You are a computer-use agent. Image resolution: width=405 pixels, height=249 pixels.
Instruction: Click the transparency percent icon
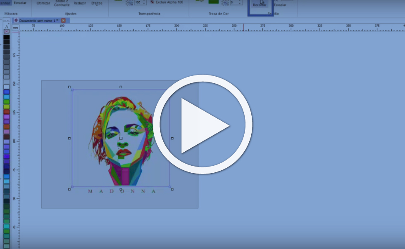[x=129, y=2]
